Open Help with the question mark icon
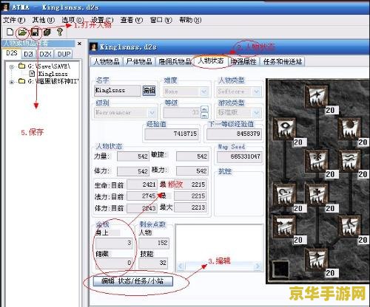370x307 pixels. coord(59,32)
